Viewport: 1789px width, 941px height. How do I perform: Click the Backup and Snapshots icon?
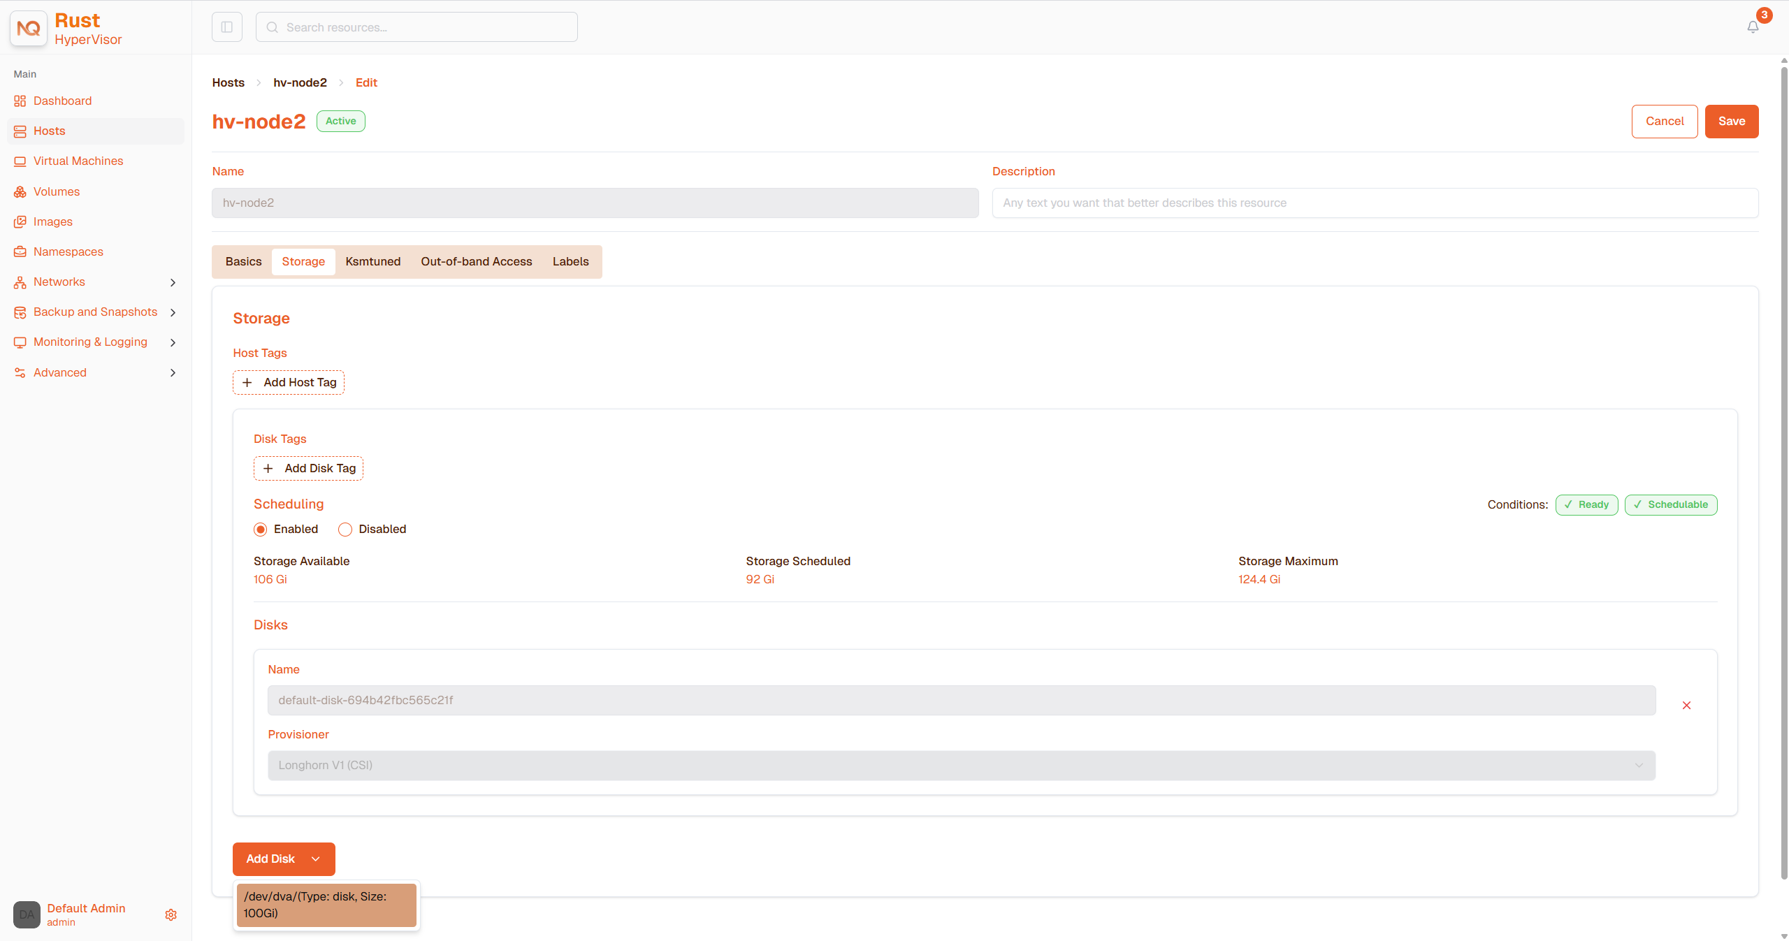20,312
